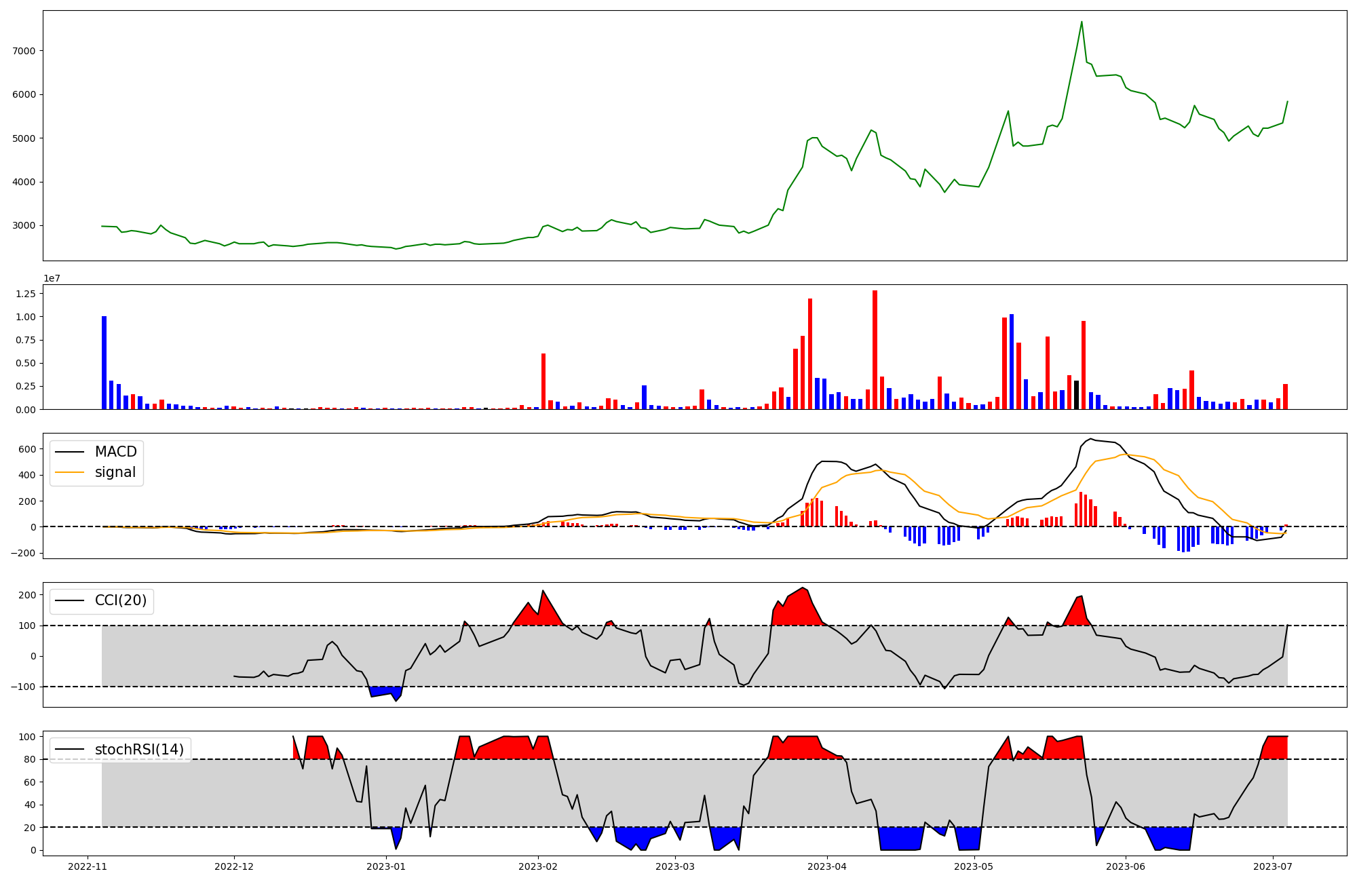Click the 7000 tick on price axis

click(x=23, y=51)
